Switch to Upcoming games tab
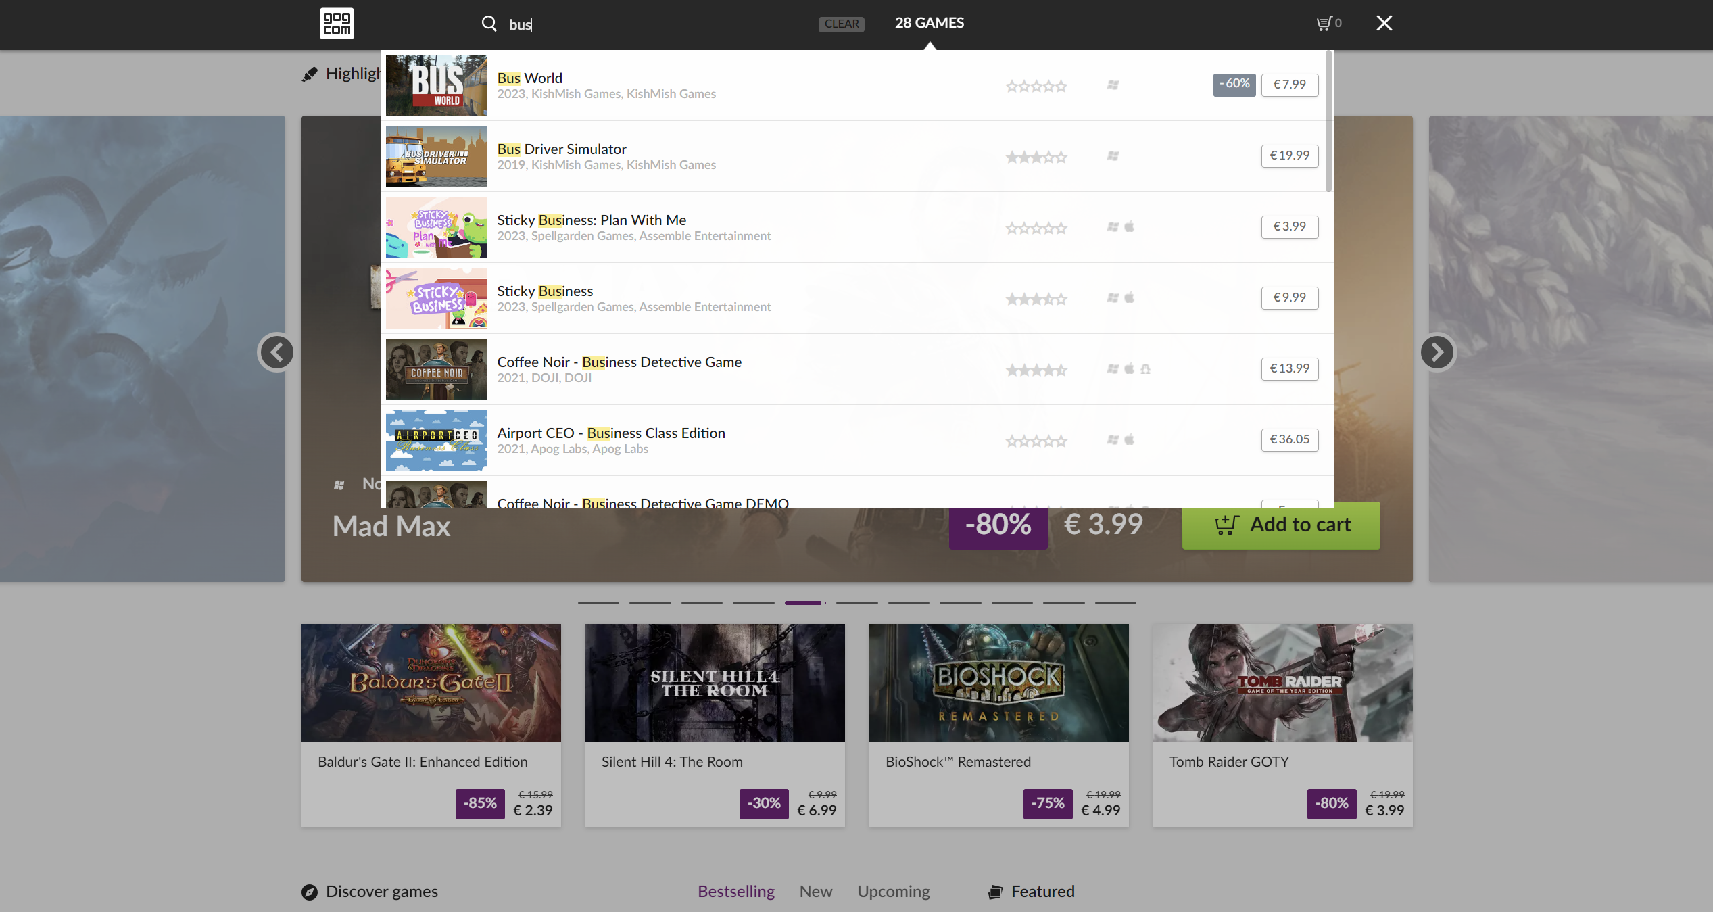Viewport: 1713px width, 912px height. [x=893, y=892]
